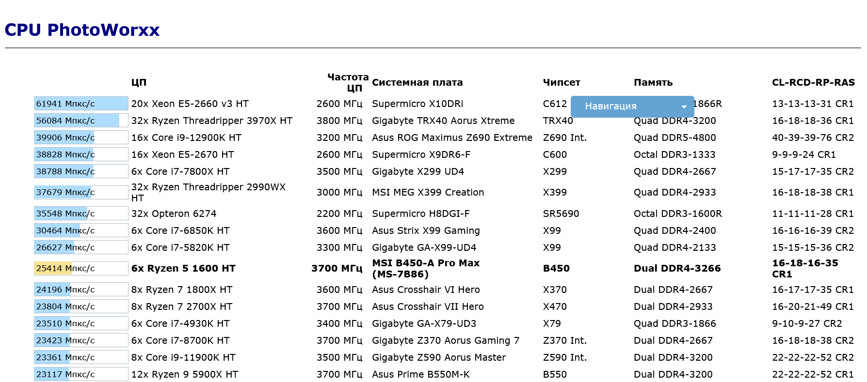Click Gigabyte Z590 Aorus Master cell
Image resolution: width=867 pixels, height=382 pixels.
click(439, 357)
